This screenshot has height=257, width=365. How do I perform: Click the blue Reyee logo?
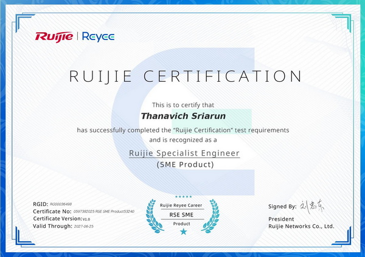[98, 37]
